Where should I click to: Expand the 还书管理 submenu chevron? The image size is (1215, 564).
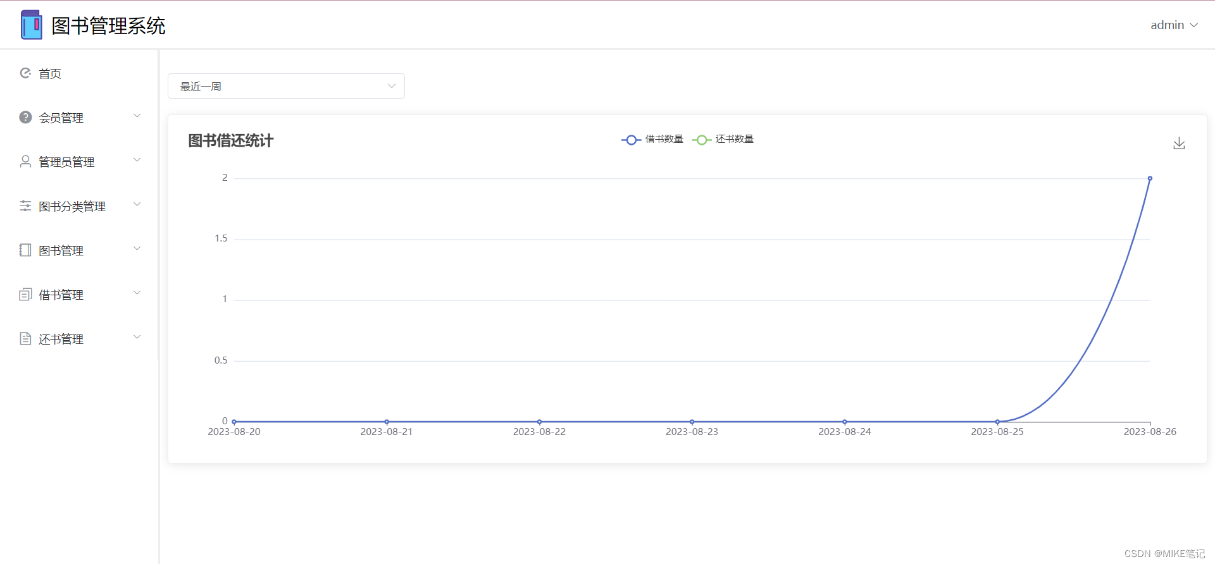[x=137, y=337]
